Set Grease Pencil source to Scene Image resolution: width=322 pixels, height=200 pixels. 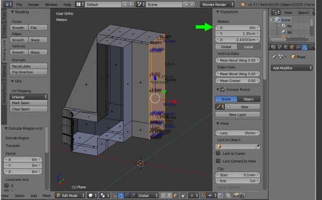point(226,99)
